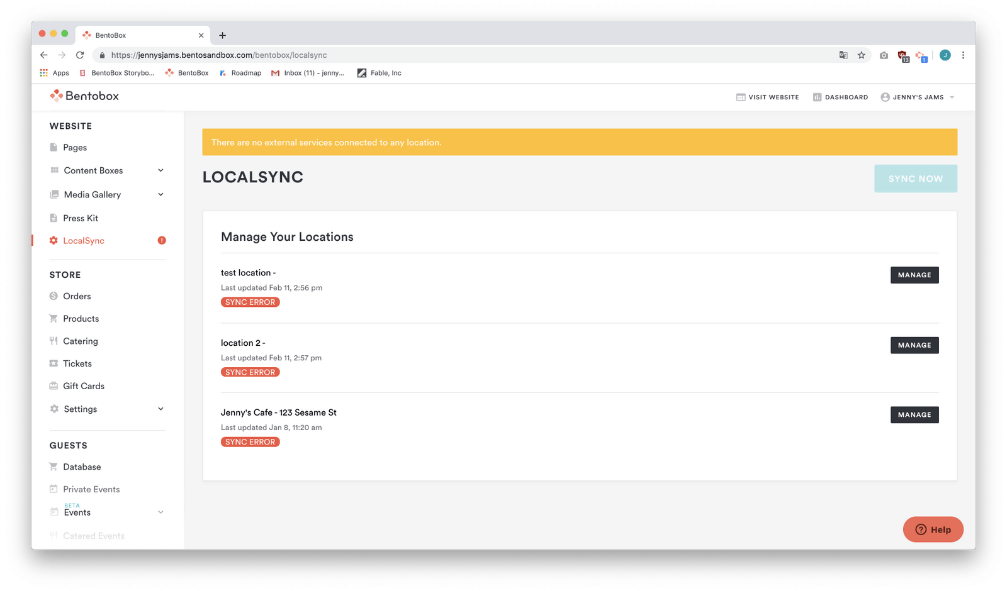Open Chrome three-dot menu

[963, 55]
